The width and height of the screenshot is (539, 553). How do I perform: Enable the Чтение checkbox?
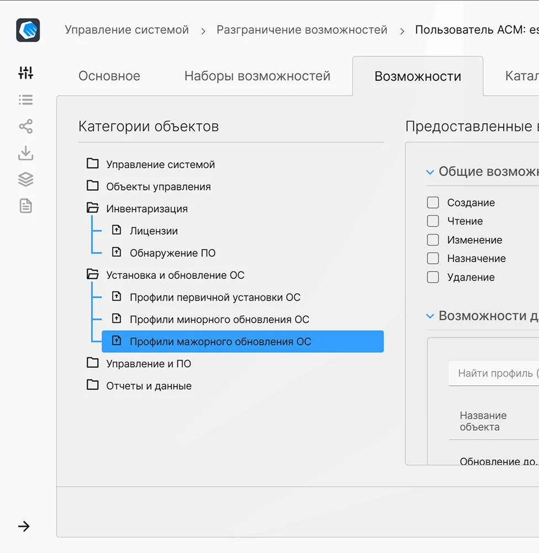click(433, 221)
